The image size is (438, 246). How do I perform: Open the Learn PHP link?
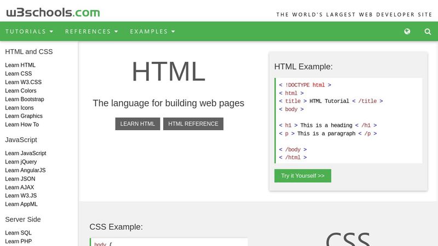pos(19,241)
